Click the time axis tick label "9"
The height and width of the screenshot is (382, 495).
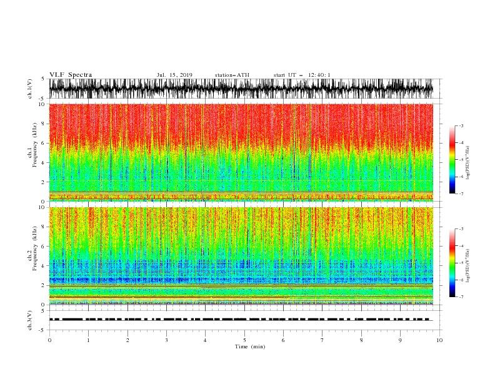400,340
